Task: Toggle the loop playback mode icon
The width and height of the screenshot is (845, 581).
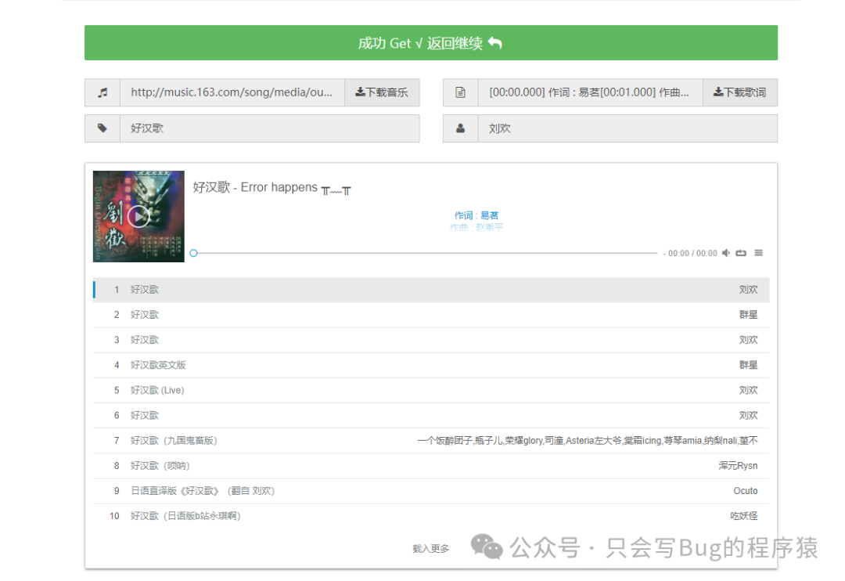Action: pyautogui.click(x=742, y=253)
